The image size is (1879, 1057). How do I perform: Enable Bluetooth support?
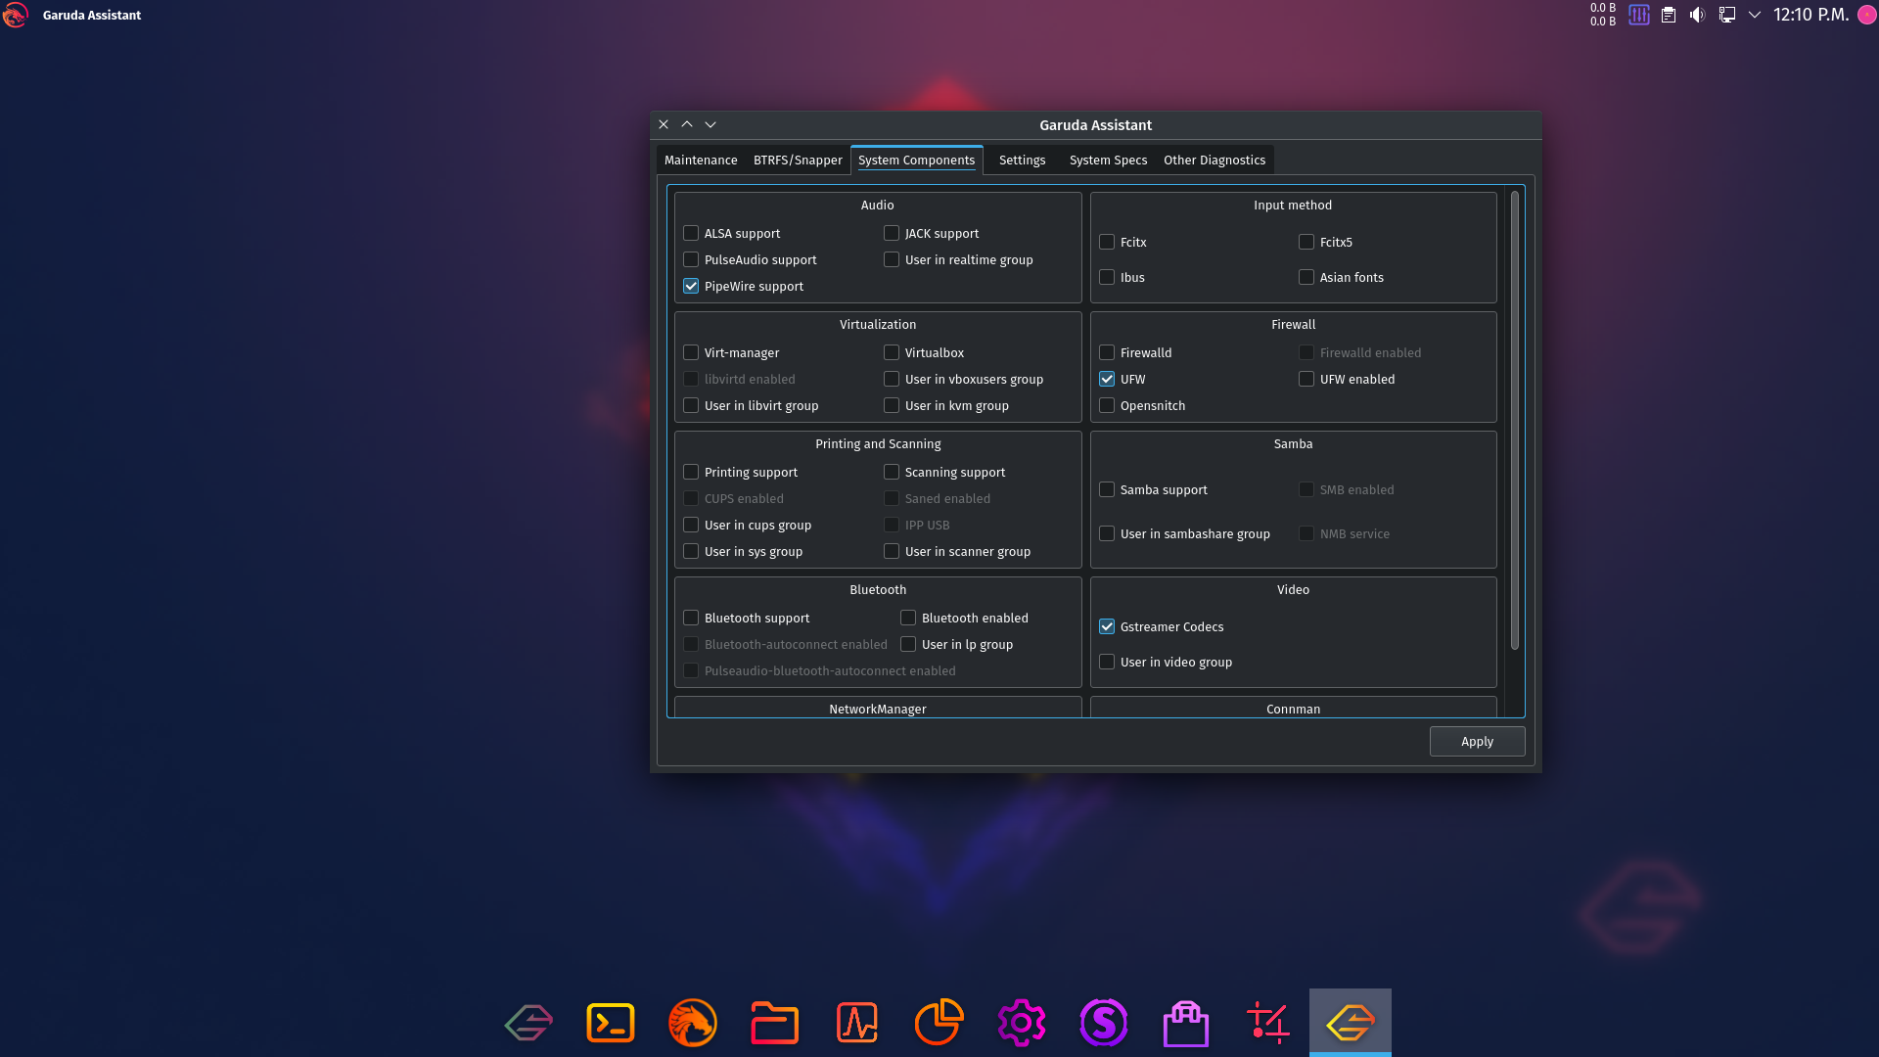pyautogui.click(x=691, y=618)
